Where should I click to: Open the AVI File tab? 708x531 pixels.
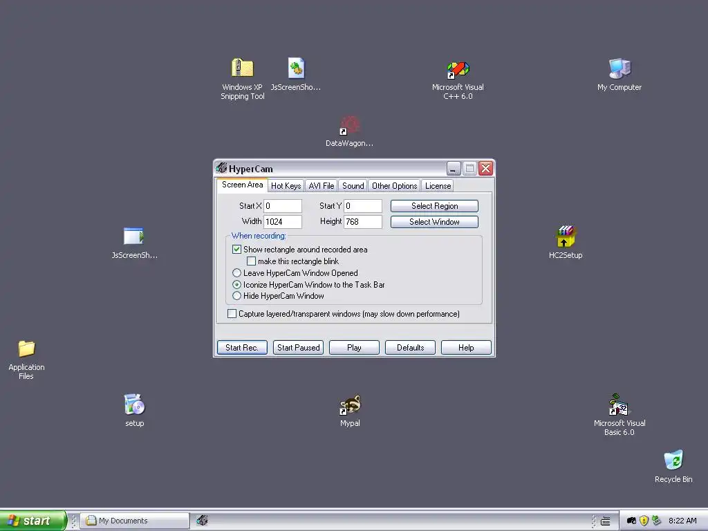(x=321, y=185)
